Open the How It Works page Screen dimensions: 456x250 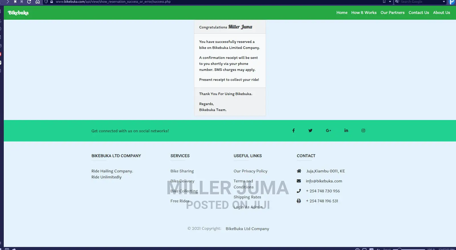coord(364,13)
